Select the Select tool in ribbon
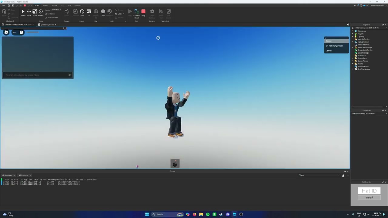 [23, 13]
